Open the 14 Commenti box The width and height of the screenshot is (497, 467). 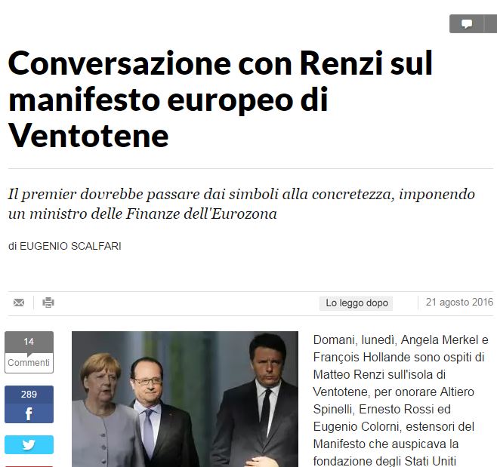coord(29,352)
